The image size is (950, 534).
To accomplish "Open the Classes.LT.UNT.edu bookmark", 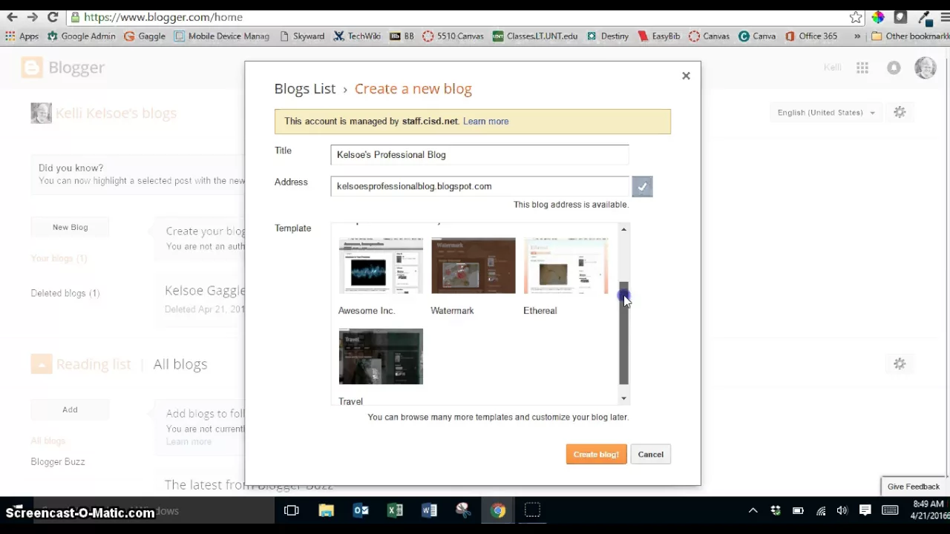I will coord(534,36).
